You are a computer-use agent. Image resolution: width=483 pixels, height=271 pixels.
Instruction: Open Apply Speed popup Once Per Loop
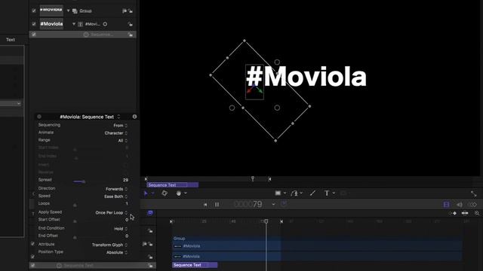[x=111, y=212]
